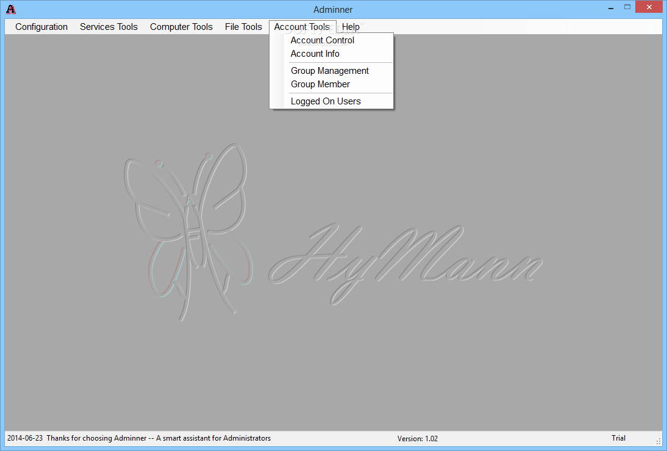Open the Help menu
This screenshot has width=667, height=451.
click(x=351, y=27)
